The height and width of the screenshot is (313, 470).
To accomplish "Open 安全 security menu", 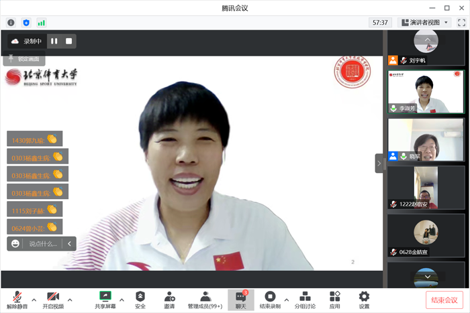I will coord(140,300).
